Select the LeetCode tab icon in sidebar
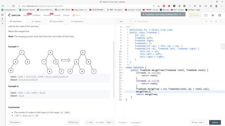 [2, 19]
